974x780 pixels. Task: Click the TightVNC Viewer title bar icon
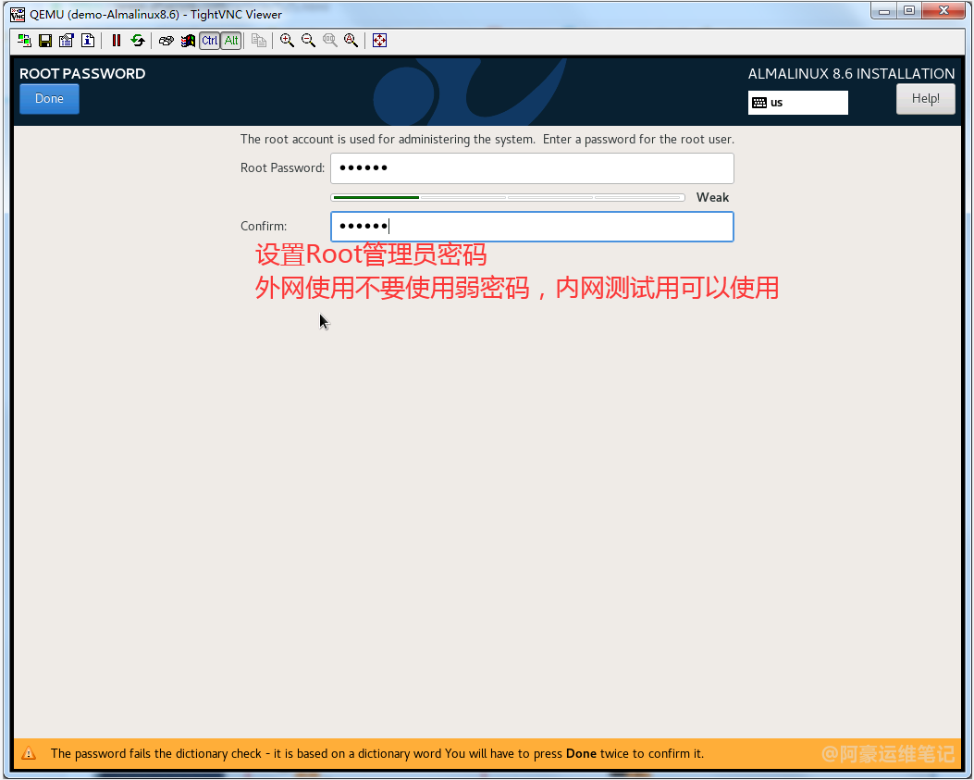(x=18, y=14)
